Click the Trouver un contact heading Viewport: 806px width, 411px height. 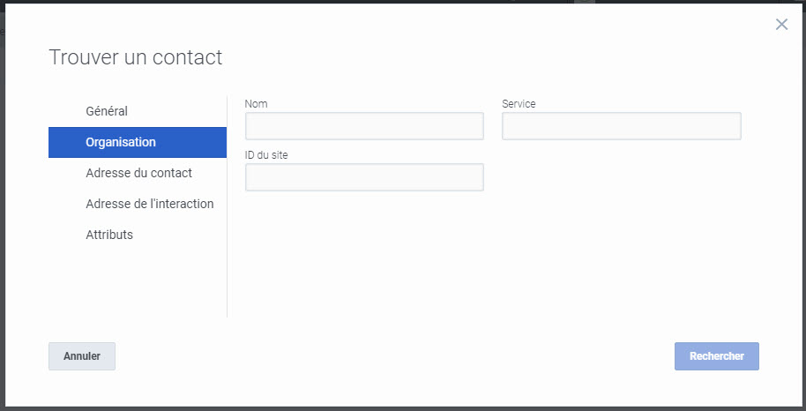pyautogui.click(x=136, y=57)
